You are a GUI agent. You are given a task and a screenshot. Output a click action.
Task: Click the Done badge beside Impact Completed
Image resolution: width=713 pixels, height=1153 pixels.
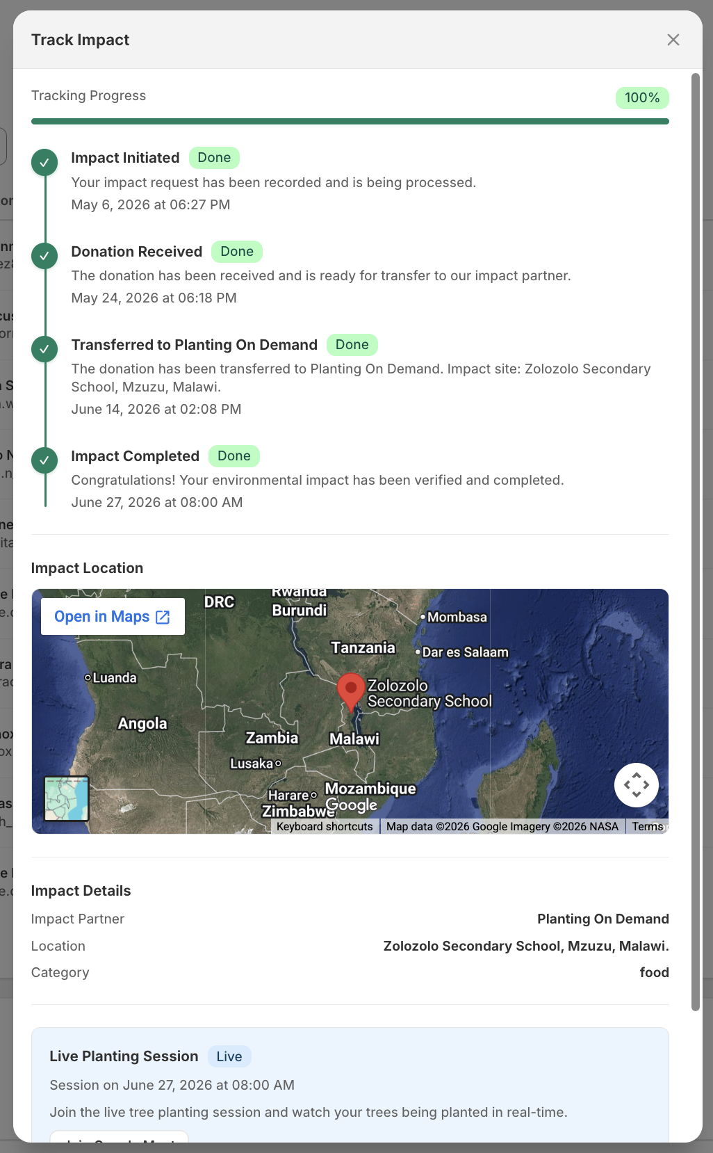click(x=234, y=456)
